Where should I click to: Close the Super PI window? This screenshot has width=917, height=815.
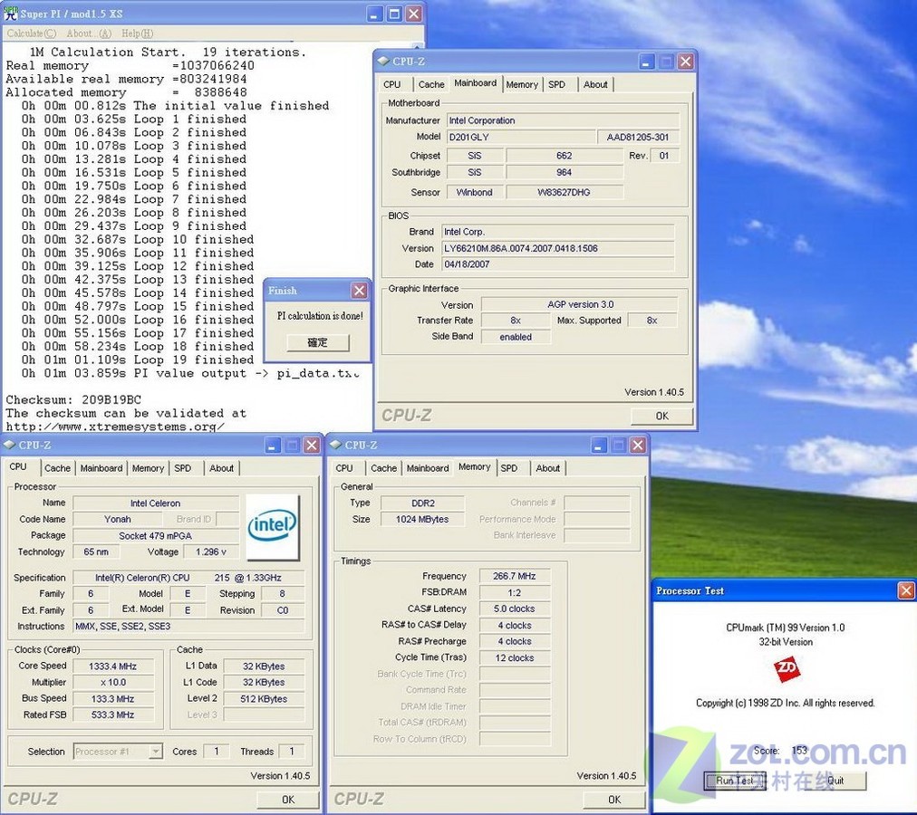414,14
